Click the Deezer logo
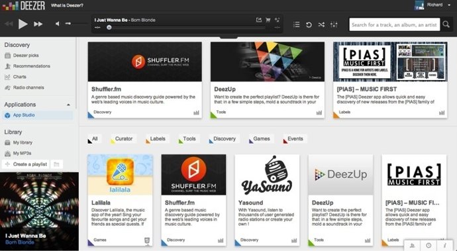The height and width of the screenshot is (251, 457). (x=24, y=5)
